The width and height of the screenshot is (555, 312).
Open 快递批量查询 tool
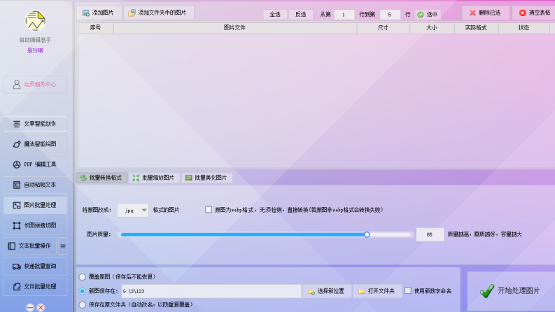click(36, 266)
